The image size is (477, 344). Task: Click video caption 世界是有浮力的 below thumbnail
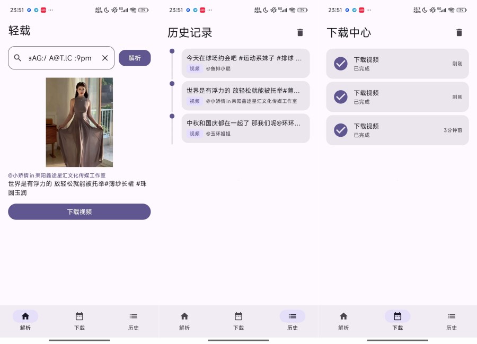coord(77,188)
